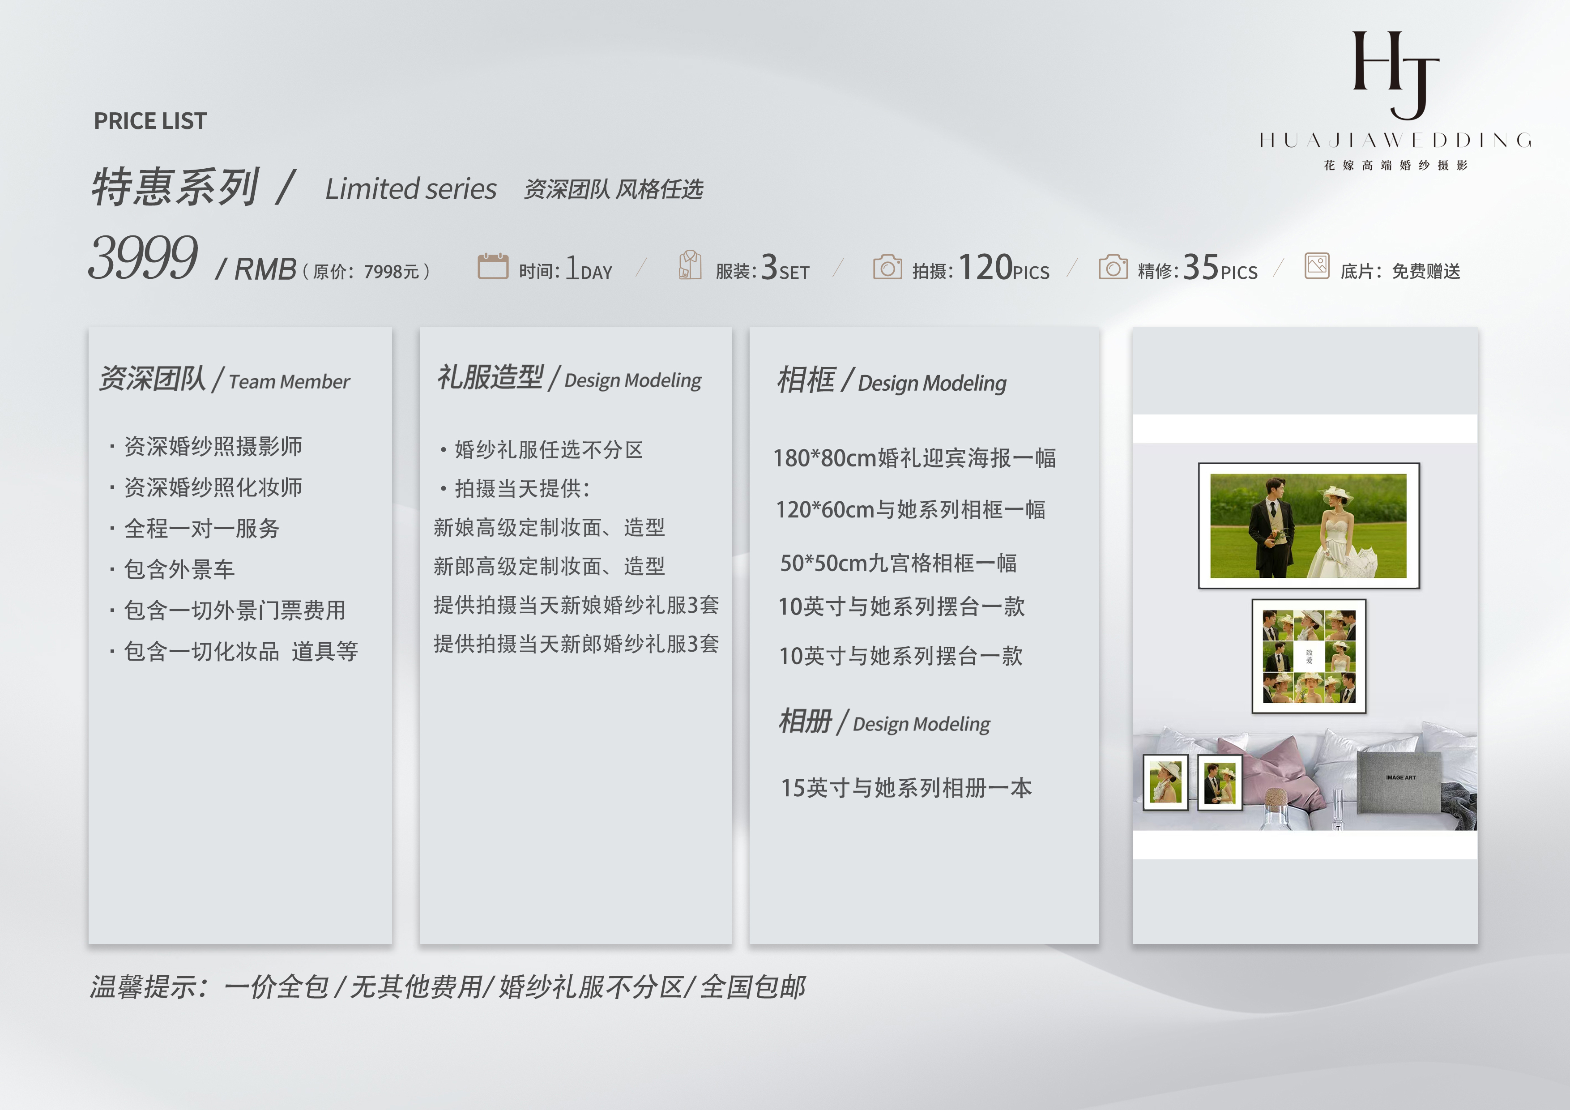Click the 资深婚纱照摄影师 item
The image size is (1570, 1110).
[206, 447]
